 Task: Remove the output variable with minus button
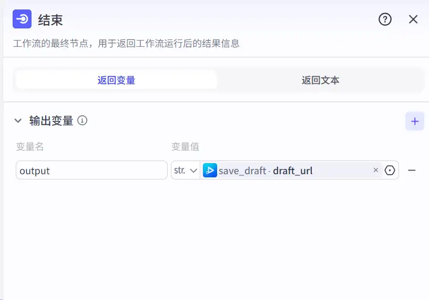coord(412,170)
